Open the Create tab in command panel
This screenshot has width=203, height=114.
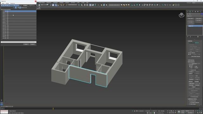(x=188, y=12)
